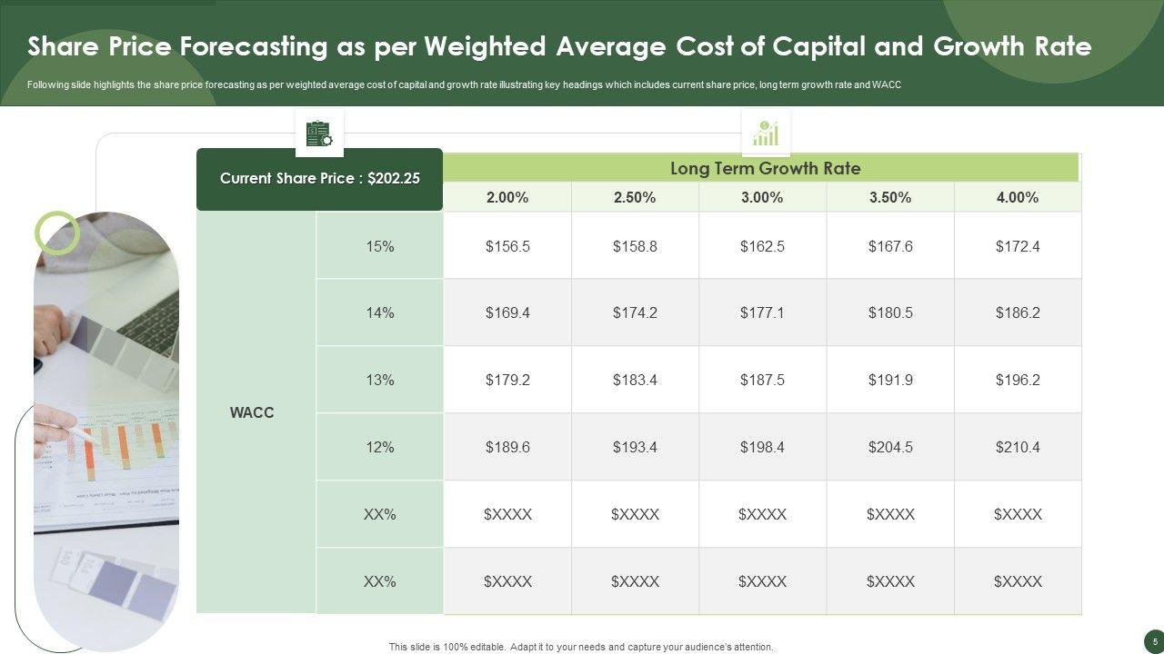The image size is (1164, 654).
Task: Select the 4.00% growth rate column header
Action: coord(1018,197)
